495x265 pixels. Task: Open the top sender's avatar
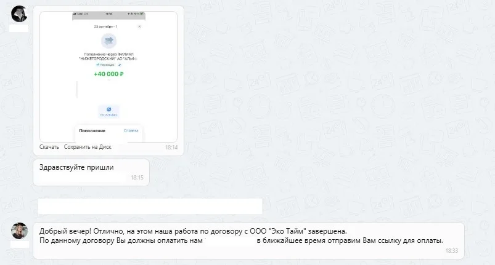[19, 14]
